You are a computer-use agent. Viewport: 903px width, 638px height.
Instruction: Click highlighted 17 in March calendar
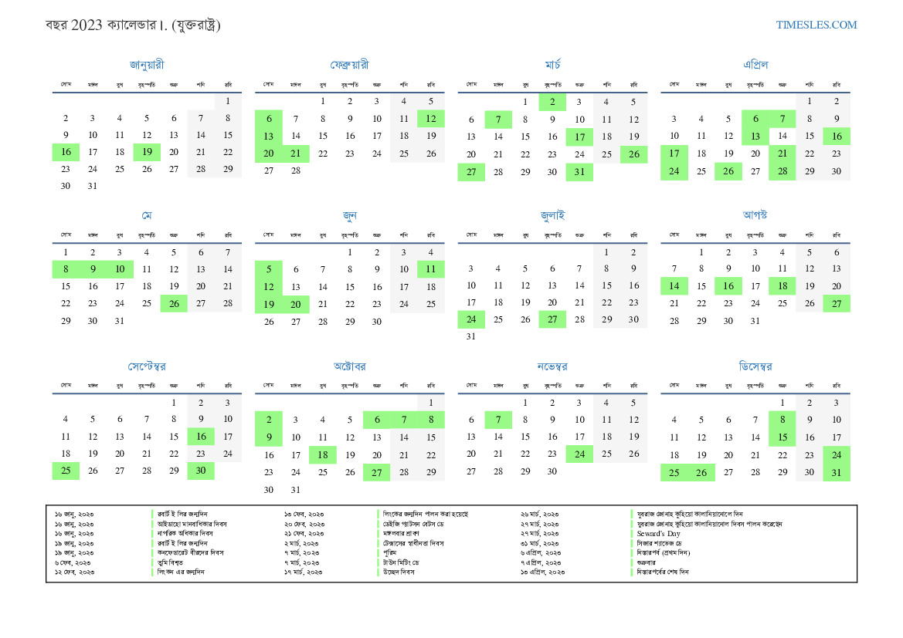point(579,137)
